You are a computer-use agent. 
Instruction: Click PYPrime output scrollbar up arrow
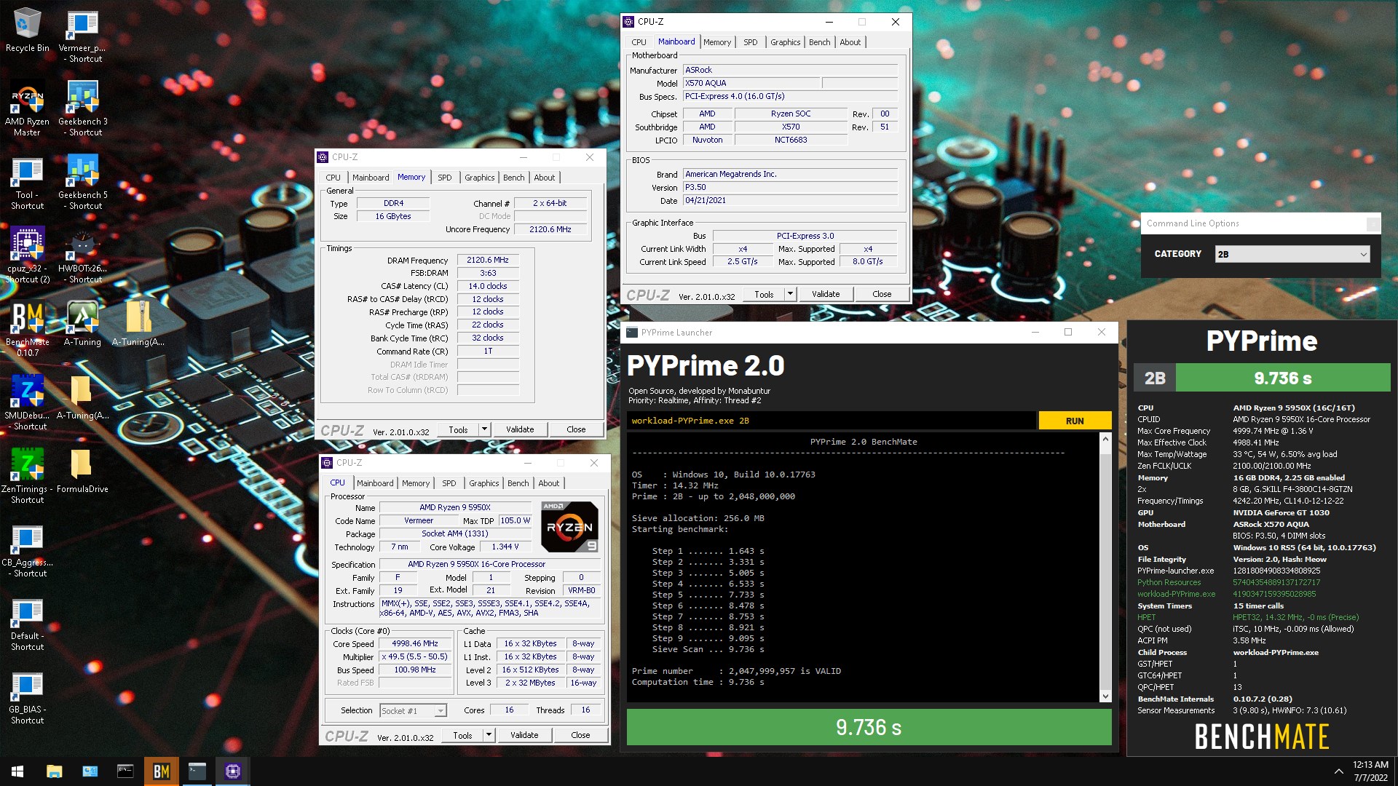tap(1105, 439)
